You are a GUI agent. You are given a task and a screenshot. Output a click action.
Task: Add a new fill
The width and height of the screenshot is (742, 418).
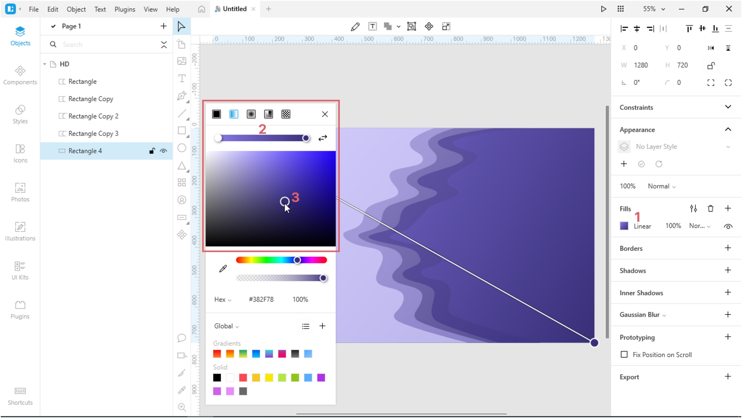pos(728,209)
